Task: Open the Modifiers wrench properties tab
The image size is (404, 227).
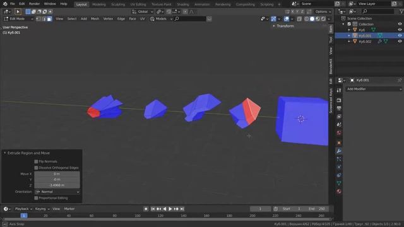Action: click(339, 151)
